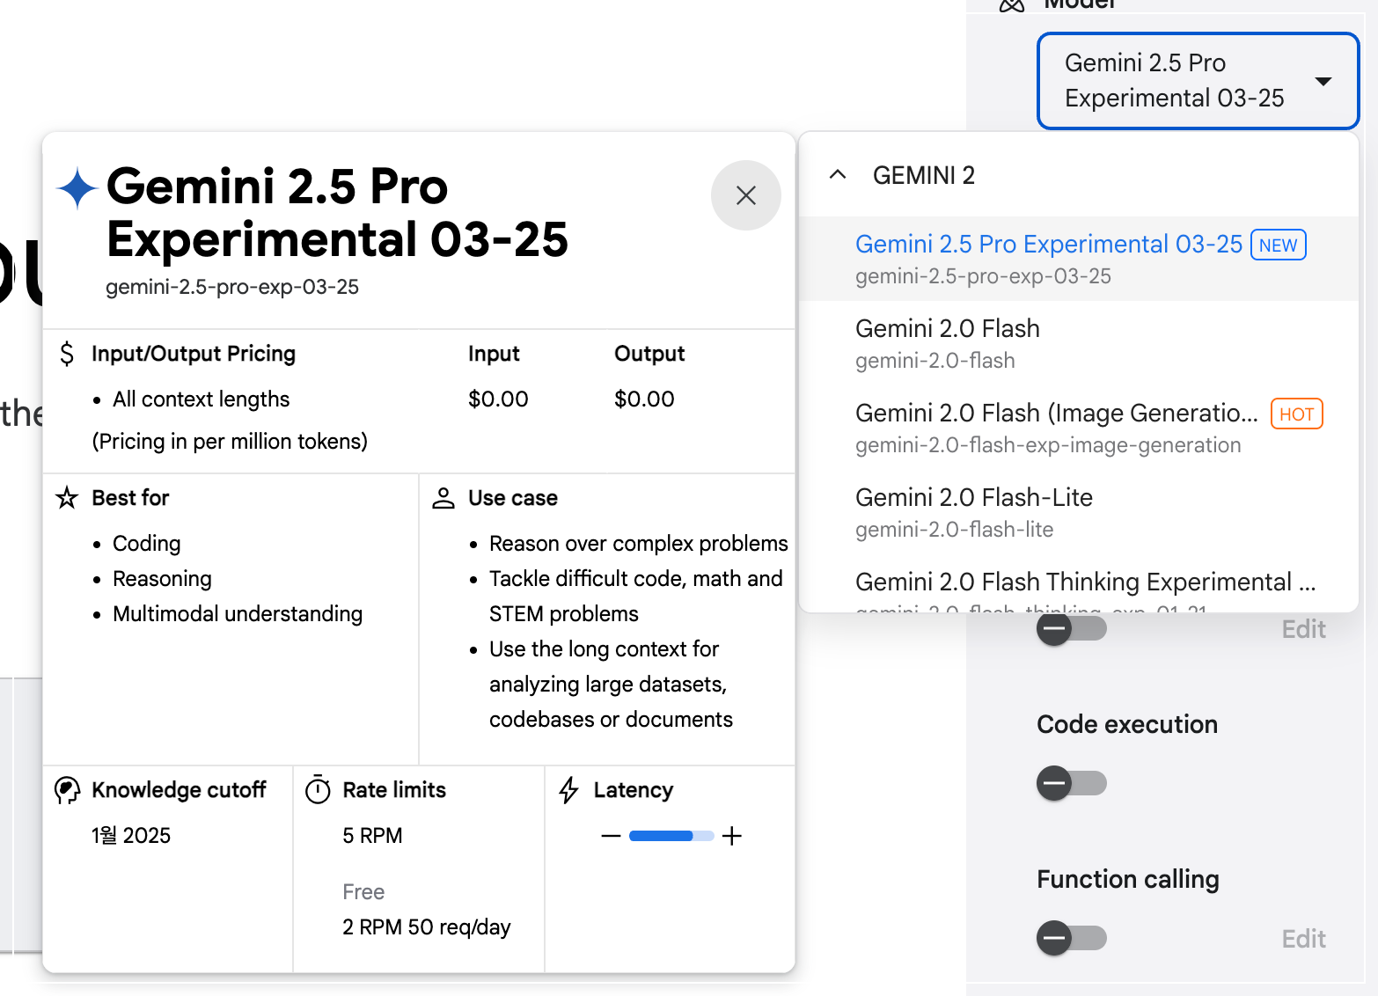The image size is (1378, 996).
Task: Click the Gemini sparkle icon beside the model title
Action: click(x=77, y=187)
